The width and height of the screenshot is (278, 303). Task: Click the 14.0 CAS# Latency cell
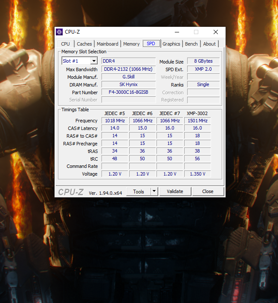(115, 128)
